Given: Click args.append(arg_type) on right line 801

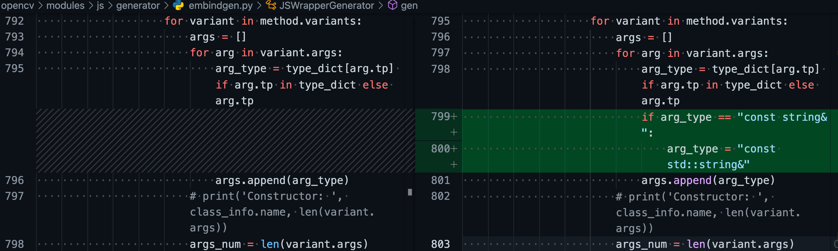Looking at the screenshot, I should 708,181.
